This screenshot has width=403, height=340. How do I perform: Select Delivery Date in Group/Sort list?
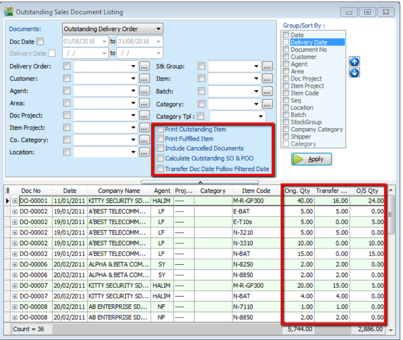[x=309, y=42]
